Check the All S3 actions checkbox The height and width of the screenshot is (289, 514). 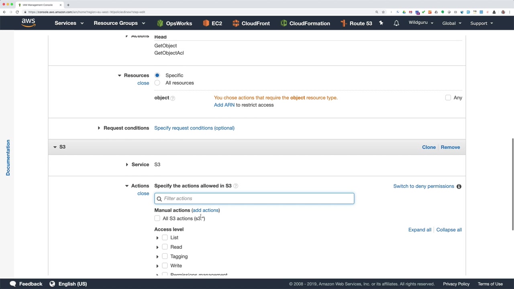(x=157, y=218)
